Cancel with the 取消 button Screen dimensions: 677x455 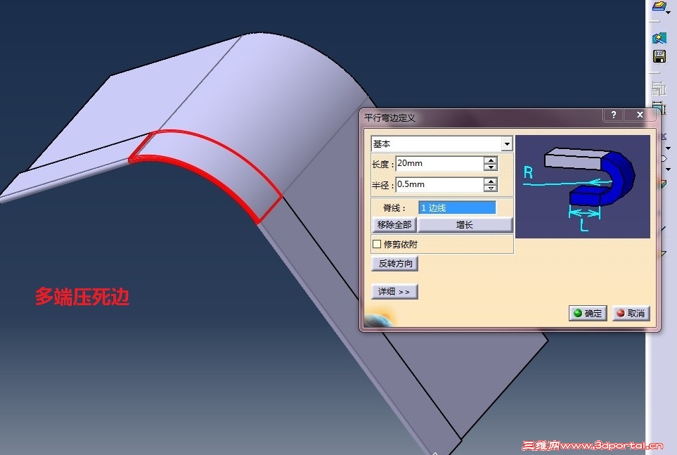(631, 313)
